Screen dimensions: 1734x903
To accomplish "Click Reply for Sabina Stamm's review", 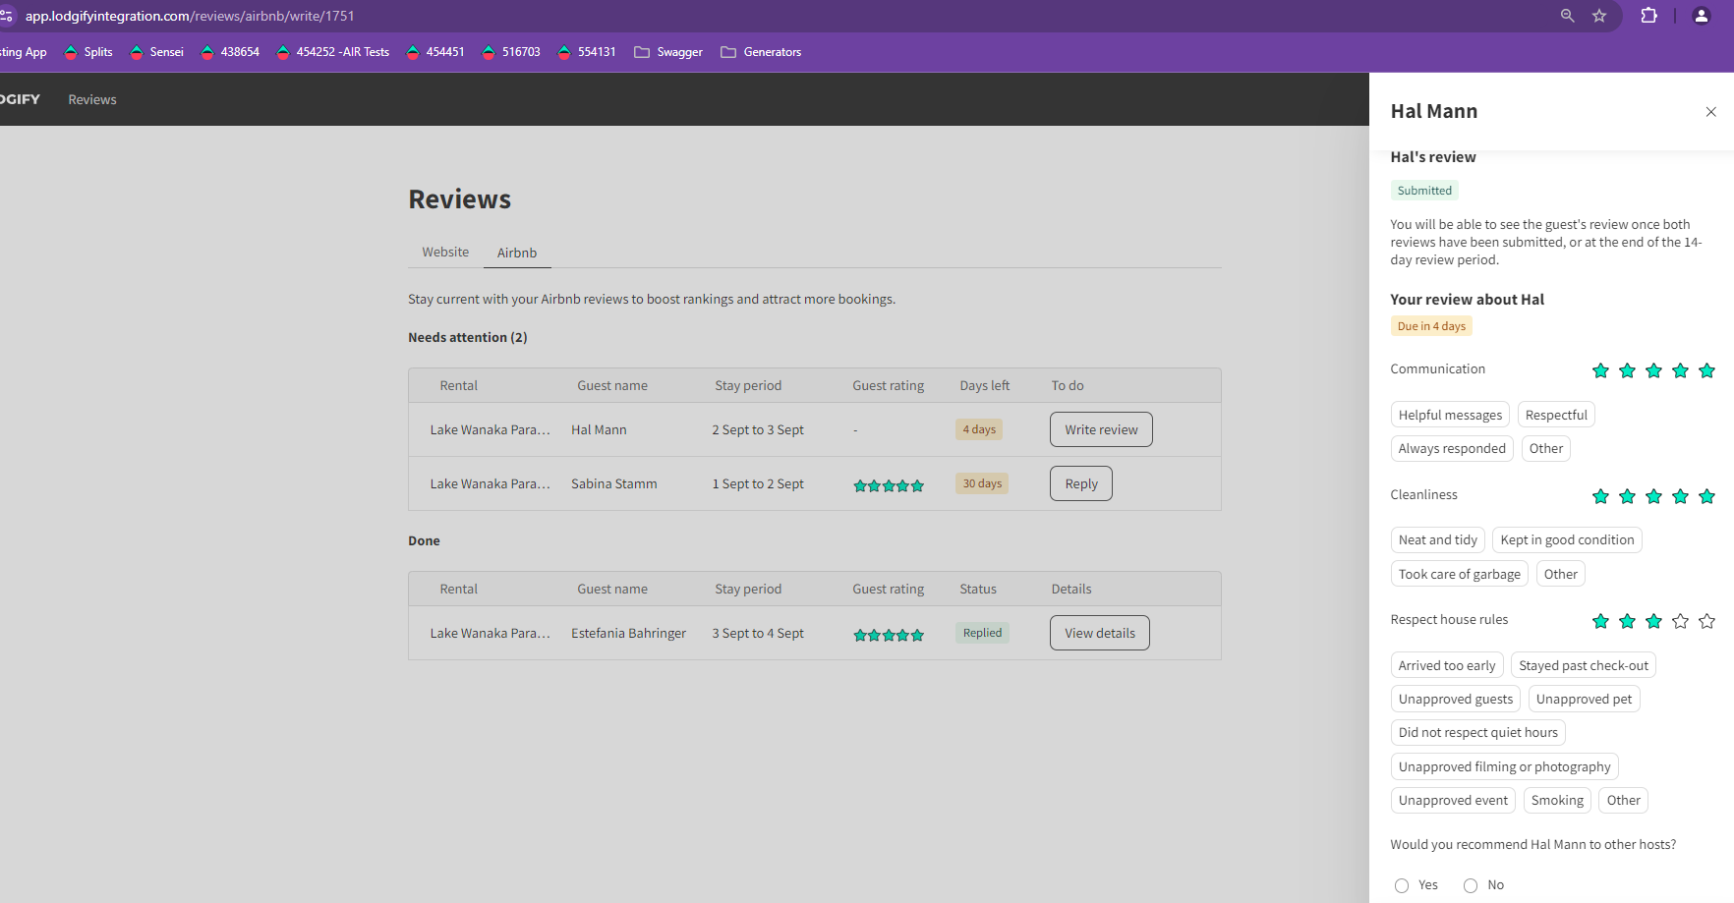I will (1081, 483).
